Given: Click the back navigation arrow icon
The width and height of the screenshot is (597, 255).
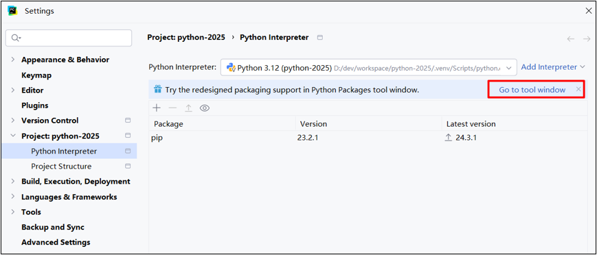Looking at the screenshot, I should (570, 39).
